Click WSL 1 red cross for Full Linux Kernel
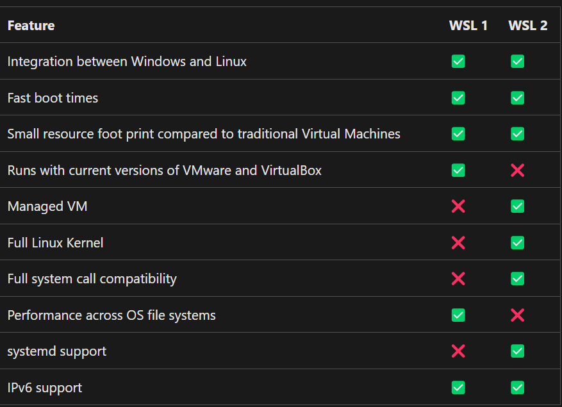The width and height of the screenshot is (562, 407). point(458,243)
